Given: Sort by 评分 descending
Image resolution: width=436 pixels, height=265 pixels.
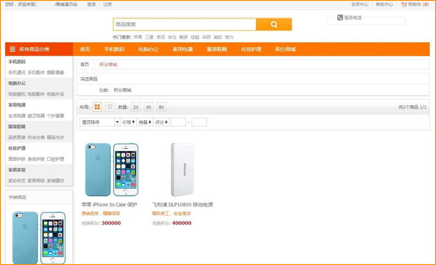Looking at the screenshot, I should 161,122.
